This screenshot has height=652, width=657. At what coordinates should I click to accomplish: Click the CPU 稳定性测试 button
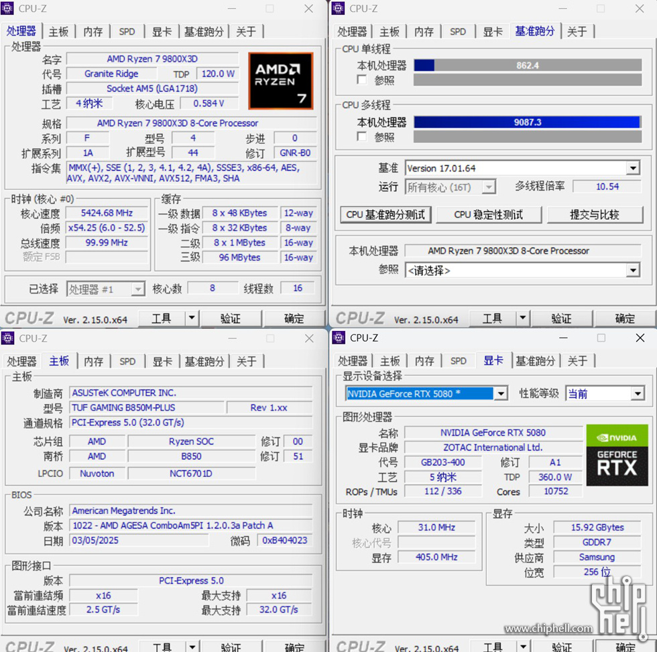click(x=489, y=215)
